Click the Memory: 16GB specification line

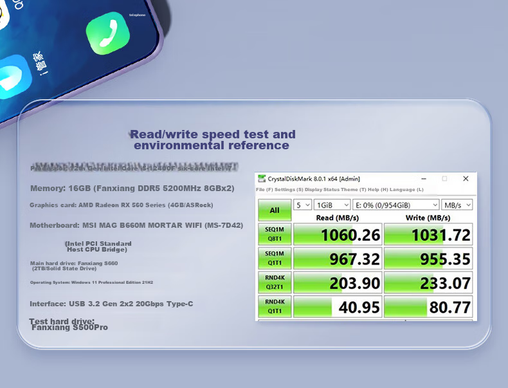click(132, 189)
